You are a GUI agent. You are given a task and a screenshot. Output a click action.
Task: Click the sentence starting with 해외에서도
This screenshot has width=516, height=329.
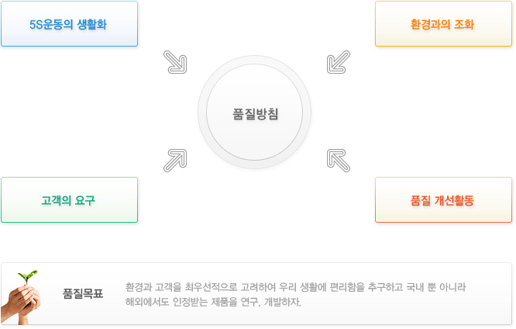(x=213, y=302)
